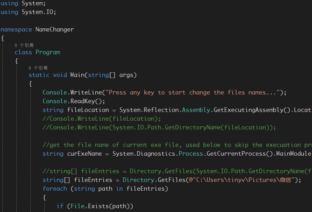This screenshot has height=212, width=312.
Task: Click the foreach keyword
Action: (55, 189)
